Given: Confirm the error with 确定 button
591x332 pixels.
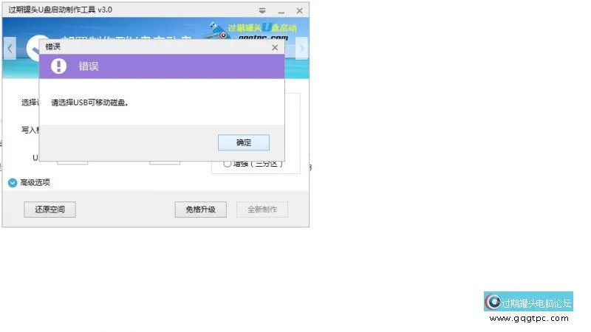Looking at the screenshot, I should coord(244,142).
